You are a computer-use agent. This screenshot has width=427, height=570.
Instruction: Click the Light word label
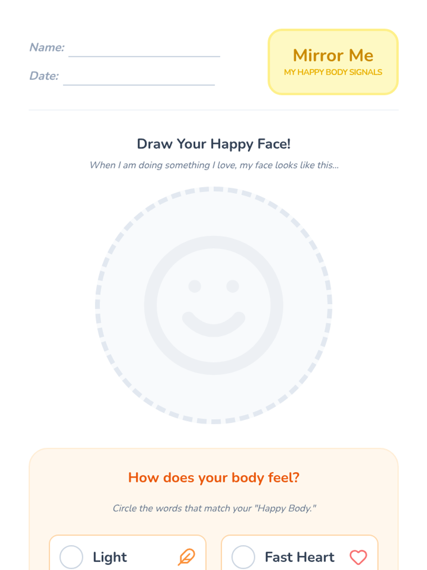[110, 557]
